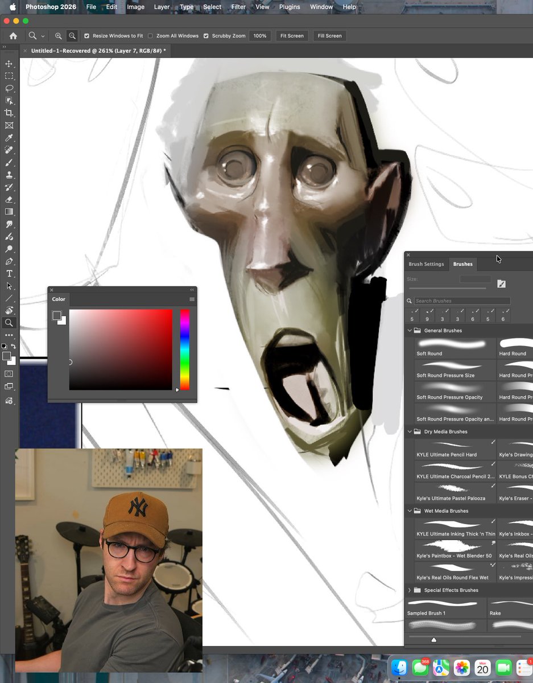Image resolution: width=533 pixels, height=683 pixels.
Task: Click the vertical hue slider
Action: click(184, 349)
